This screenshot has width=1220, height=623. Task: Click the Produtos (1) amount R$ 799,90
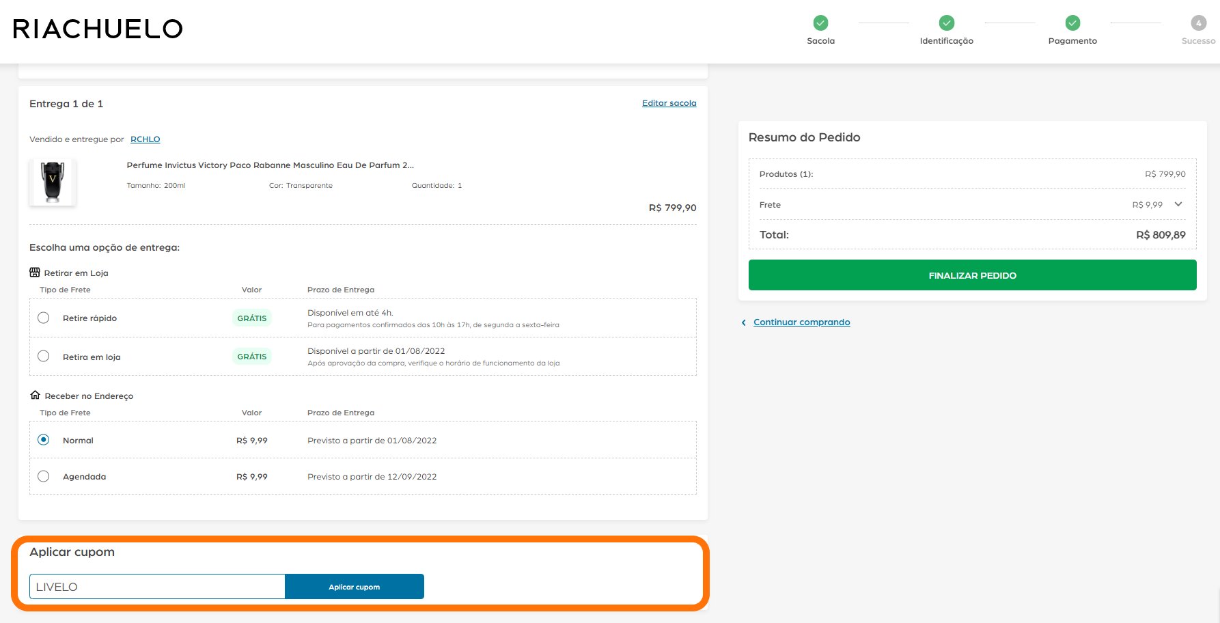pos(1165,174)
